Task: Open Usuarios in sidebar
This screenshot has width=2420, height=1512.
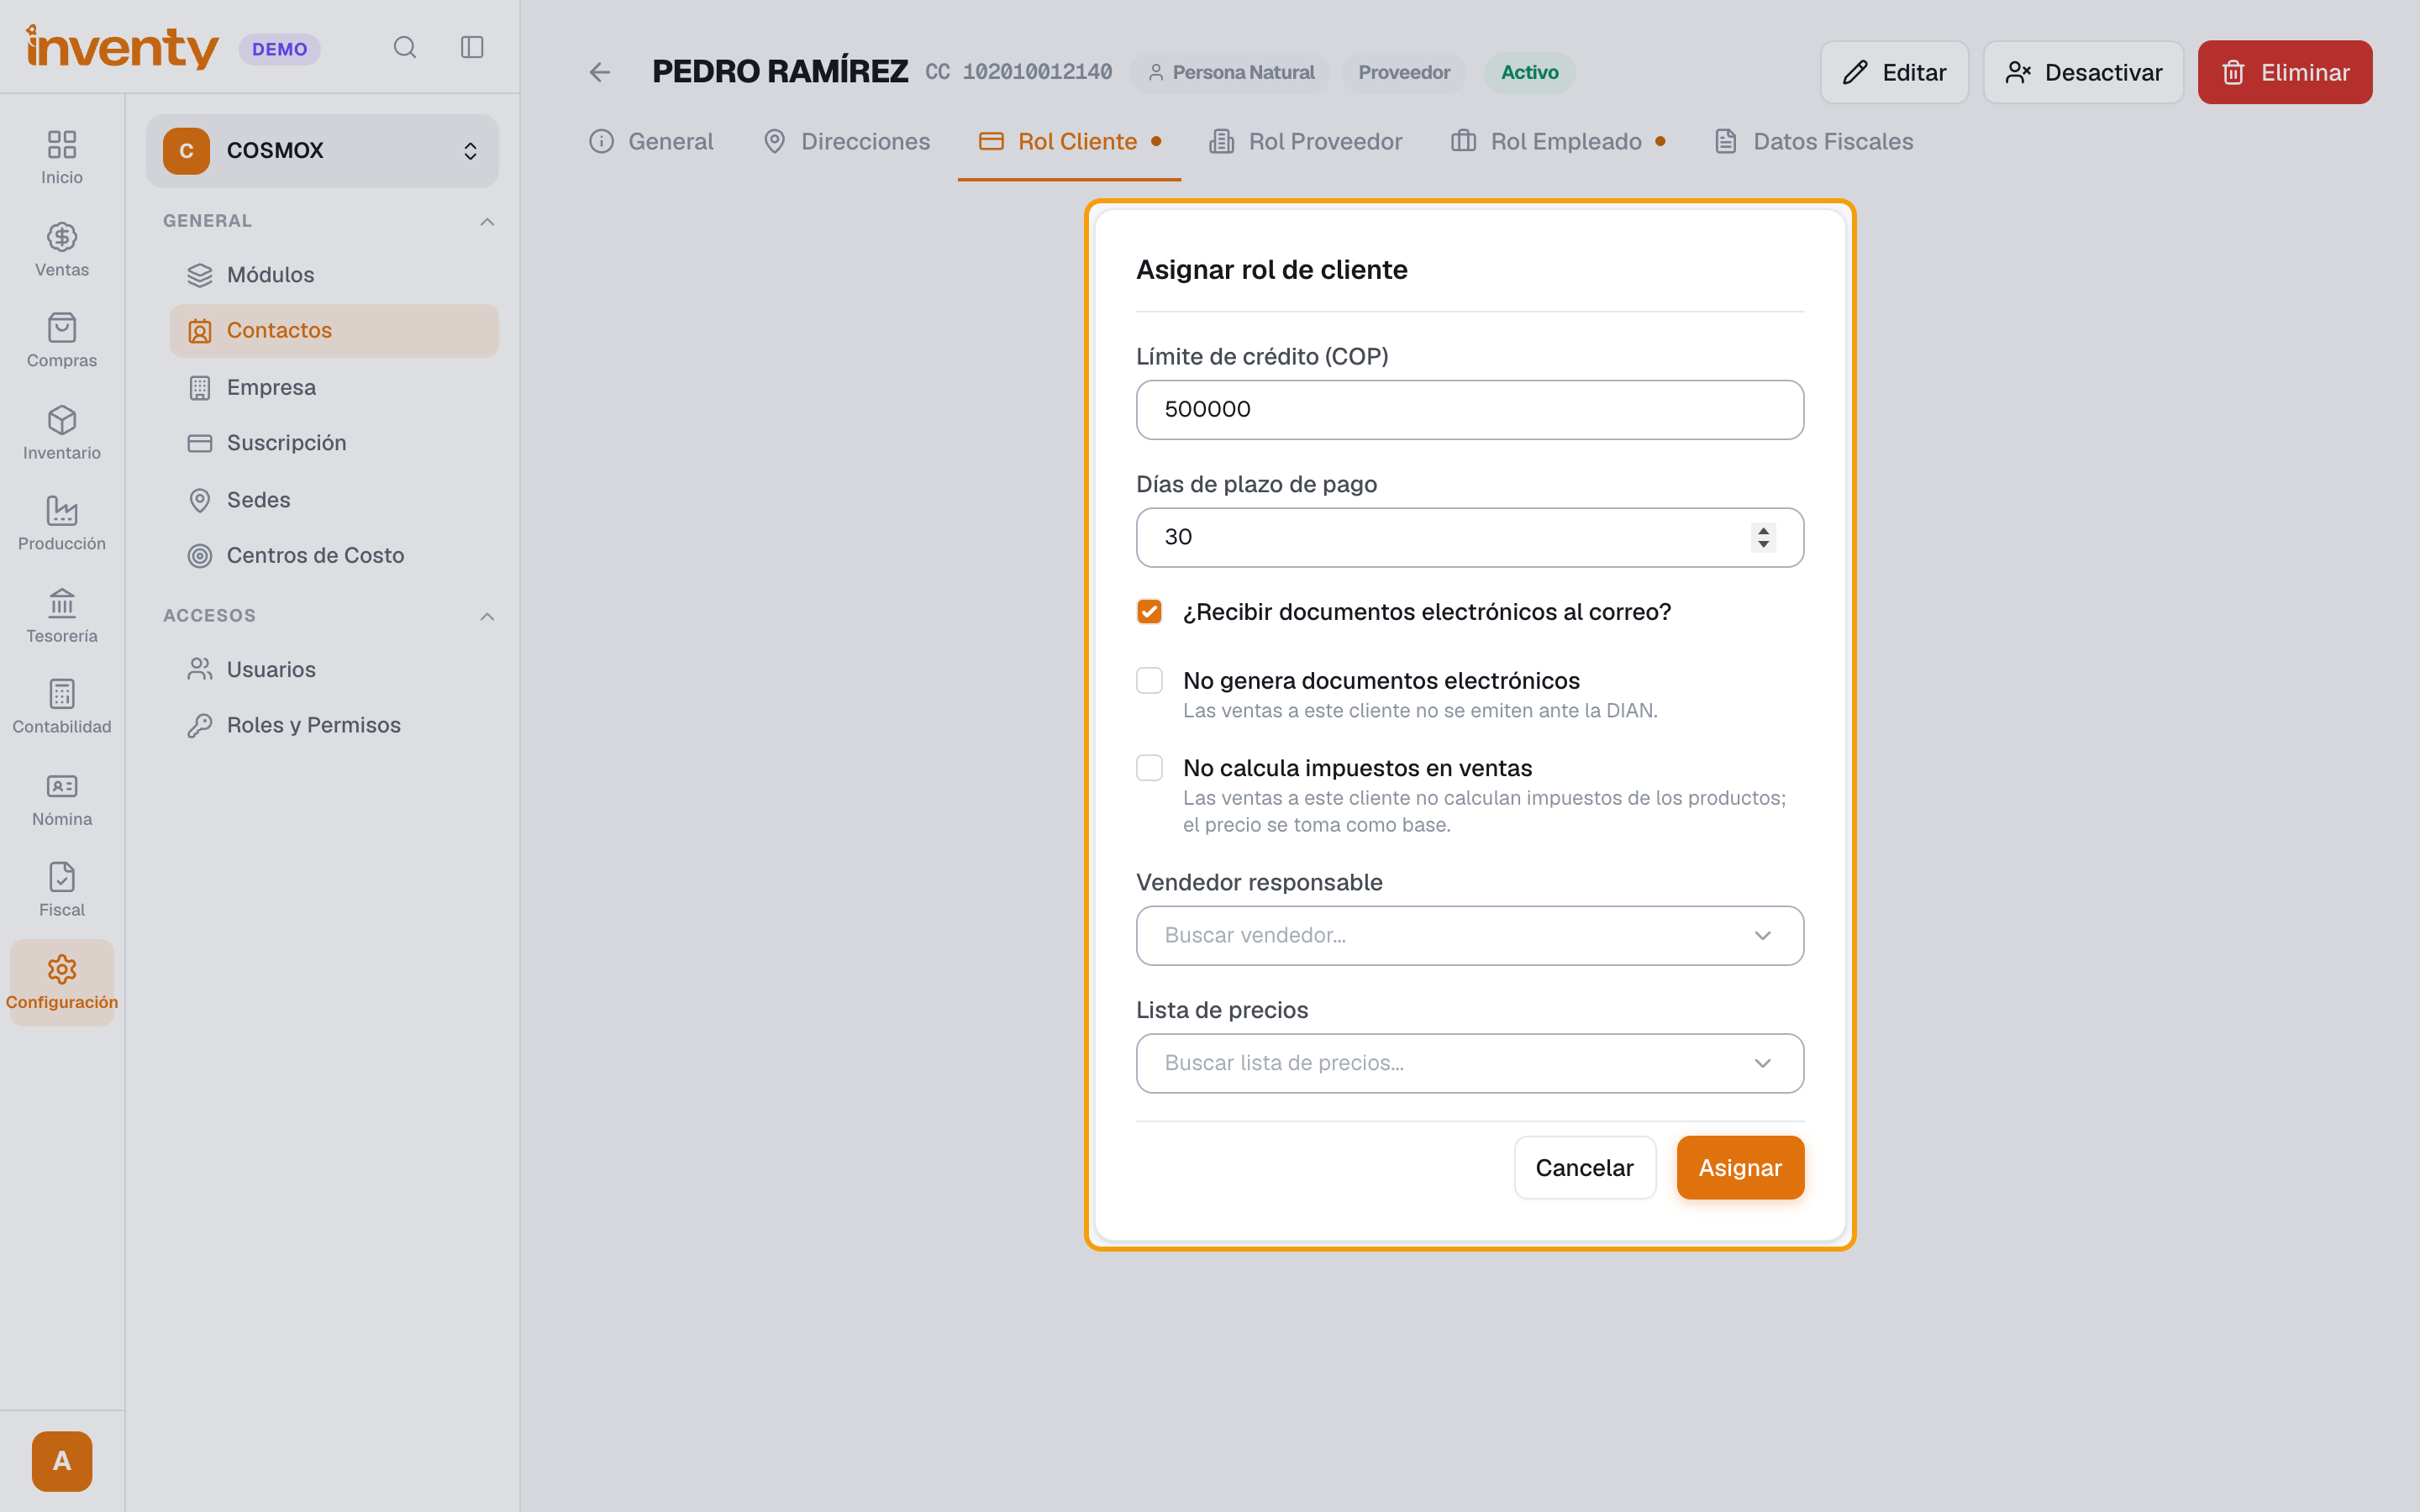Action: [333, 670]
